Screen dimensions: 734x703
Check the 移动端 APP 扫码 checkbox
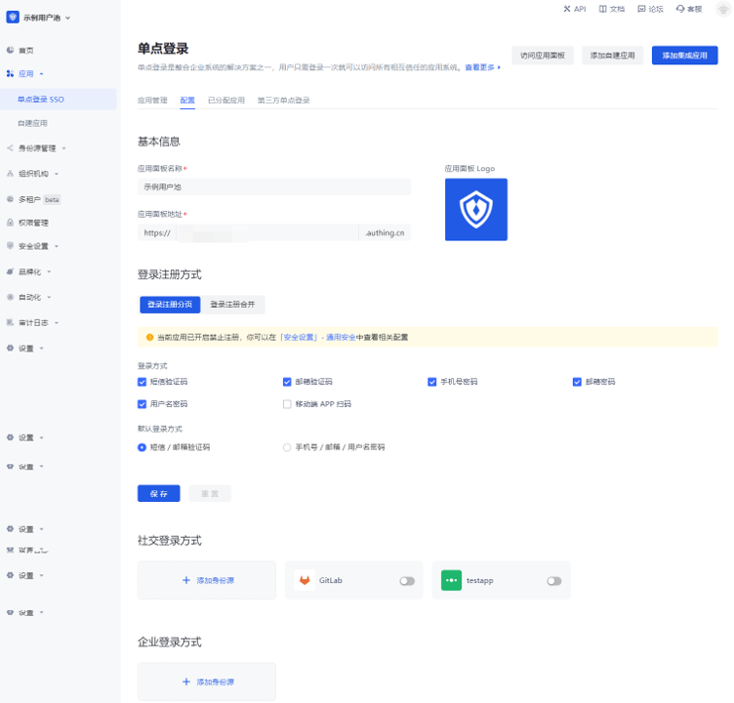coord(287,403)
